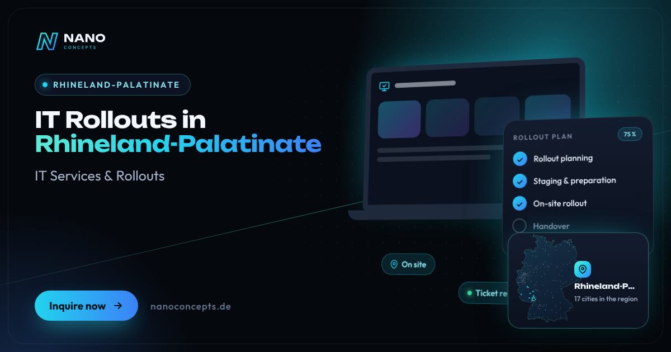
Task: Click the 'Inquire now' button
Action: point(86,306)
